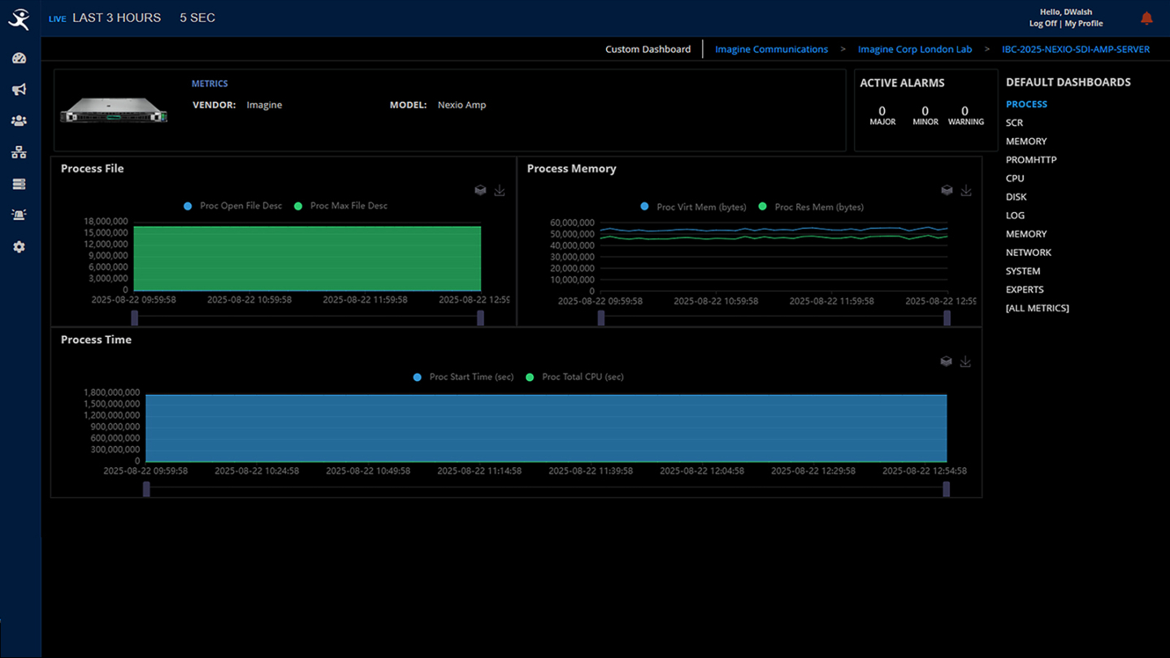
Task: Select the NETWORK default dashboard
Action: pyautogui.click(x=1029, y=253)
